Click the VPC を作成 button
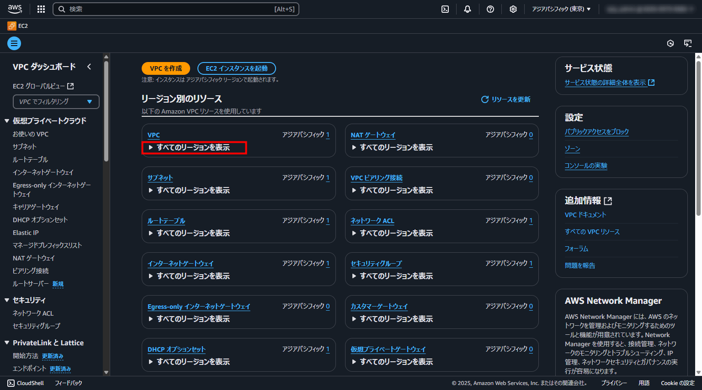 pyautogui.click(x=166, y=68)
